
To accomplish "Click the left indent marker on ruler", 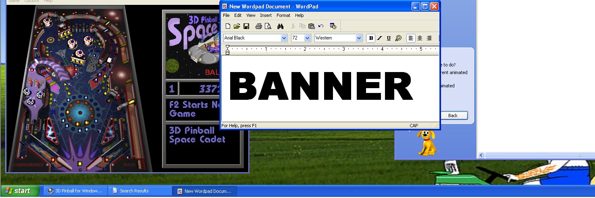I will [227, 52].
